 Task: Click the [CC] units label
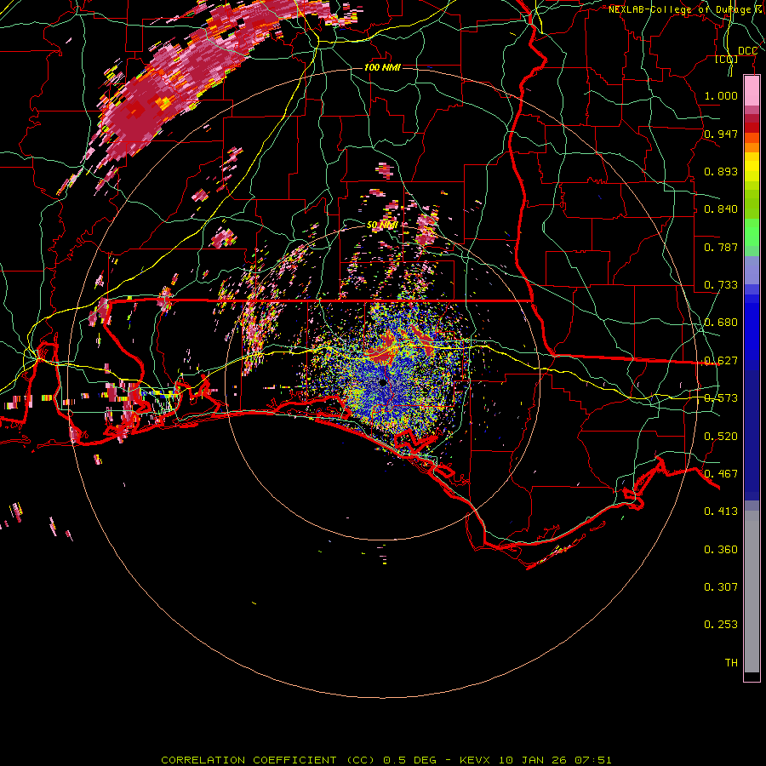click(727, 60)
